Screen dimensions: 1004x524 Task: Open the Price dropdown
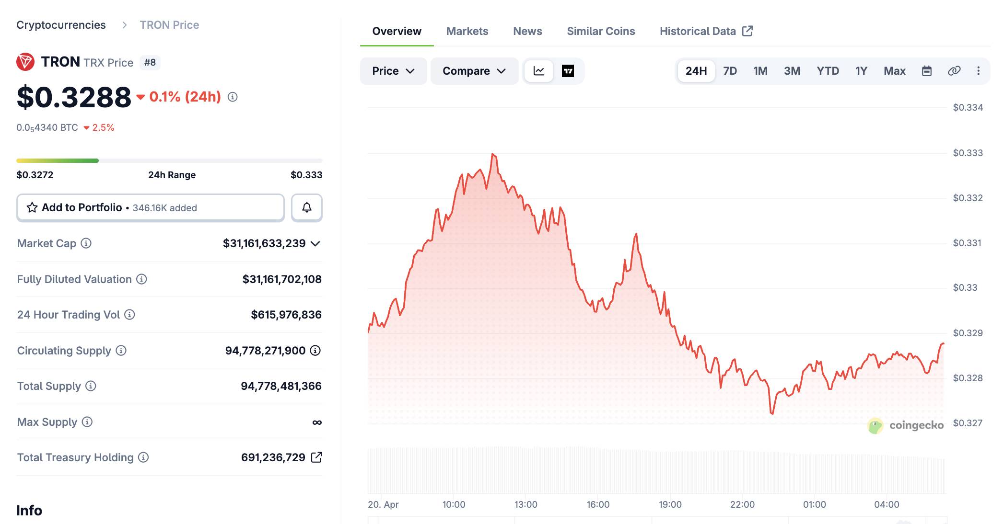pos(393,71)
